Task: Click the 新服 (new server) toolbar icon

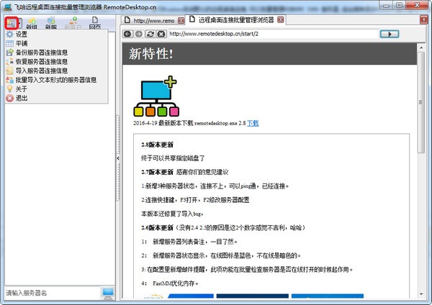Action: [51, 23]
